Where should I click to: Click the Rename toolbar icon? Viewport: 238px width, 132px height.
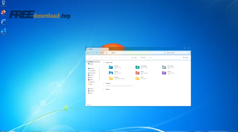click(x=111, y=58)
